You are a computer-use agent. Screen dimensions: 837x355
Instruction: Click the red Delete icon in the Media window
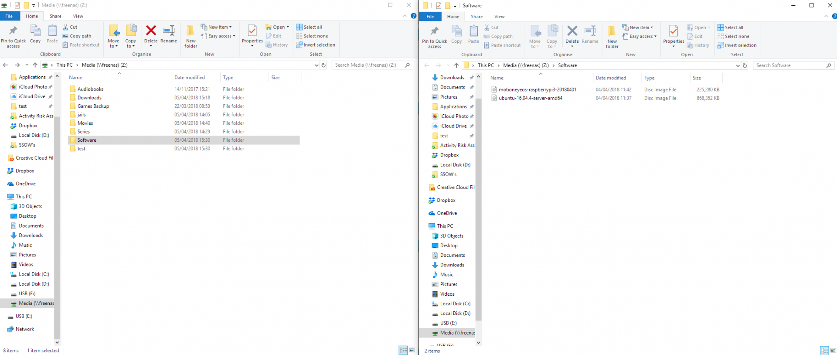click(151, 31)
